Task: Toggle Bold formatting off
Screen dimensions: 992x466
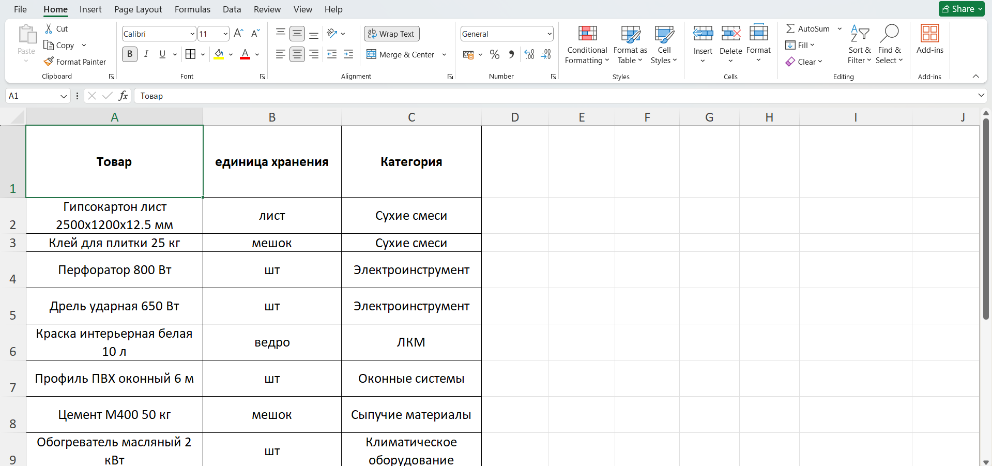Action: 130,54
